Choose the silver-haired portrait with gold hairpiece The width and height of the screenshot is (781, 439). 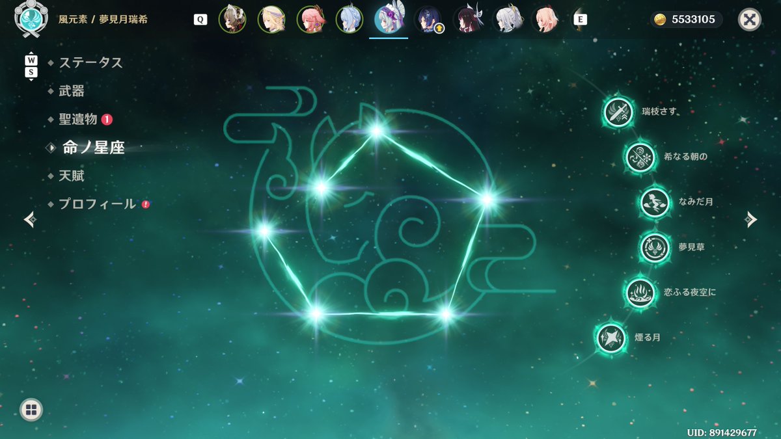pyautogui.click(x=507, y=20)
